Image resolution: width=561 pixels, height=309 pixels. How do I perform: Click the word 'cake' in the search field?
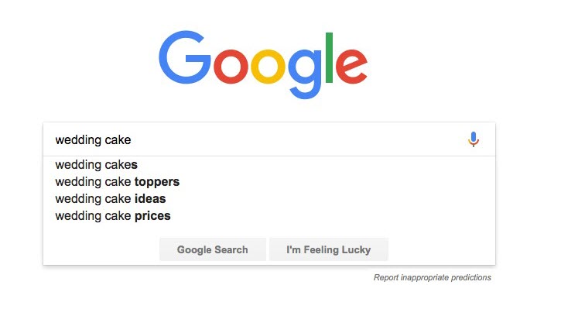click(118, 139)
